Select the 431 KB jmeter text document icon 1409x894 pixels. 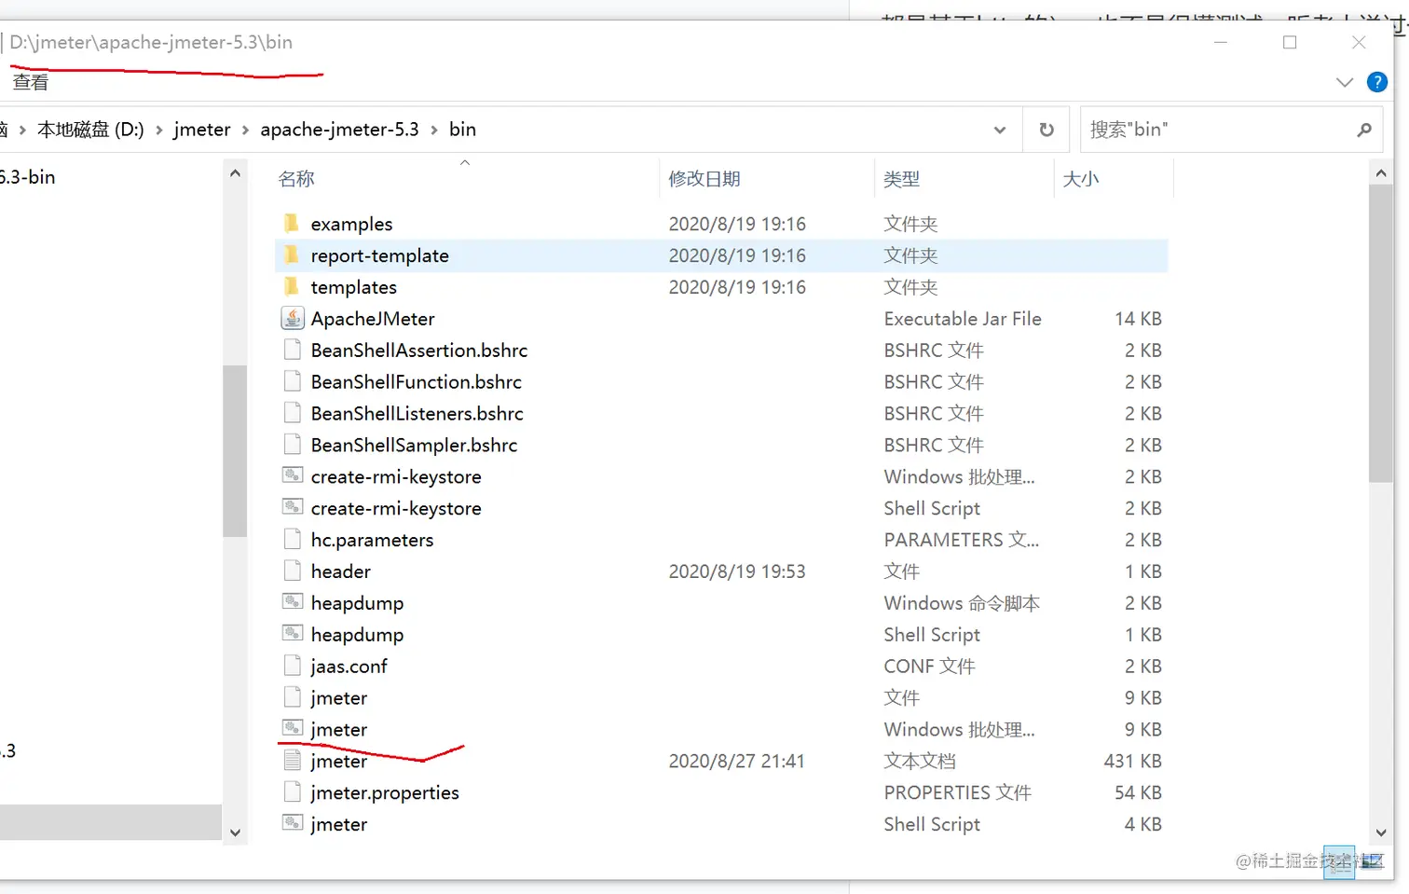pos(293,761)
